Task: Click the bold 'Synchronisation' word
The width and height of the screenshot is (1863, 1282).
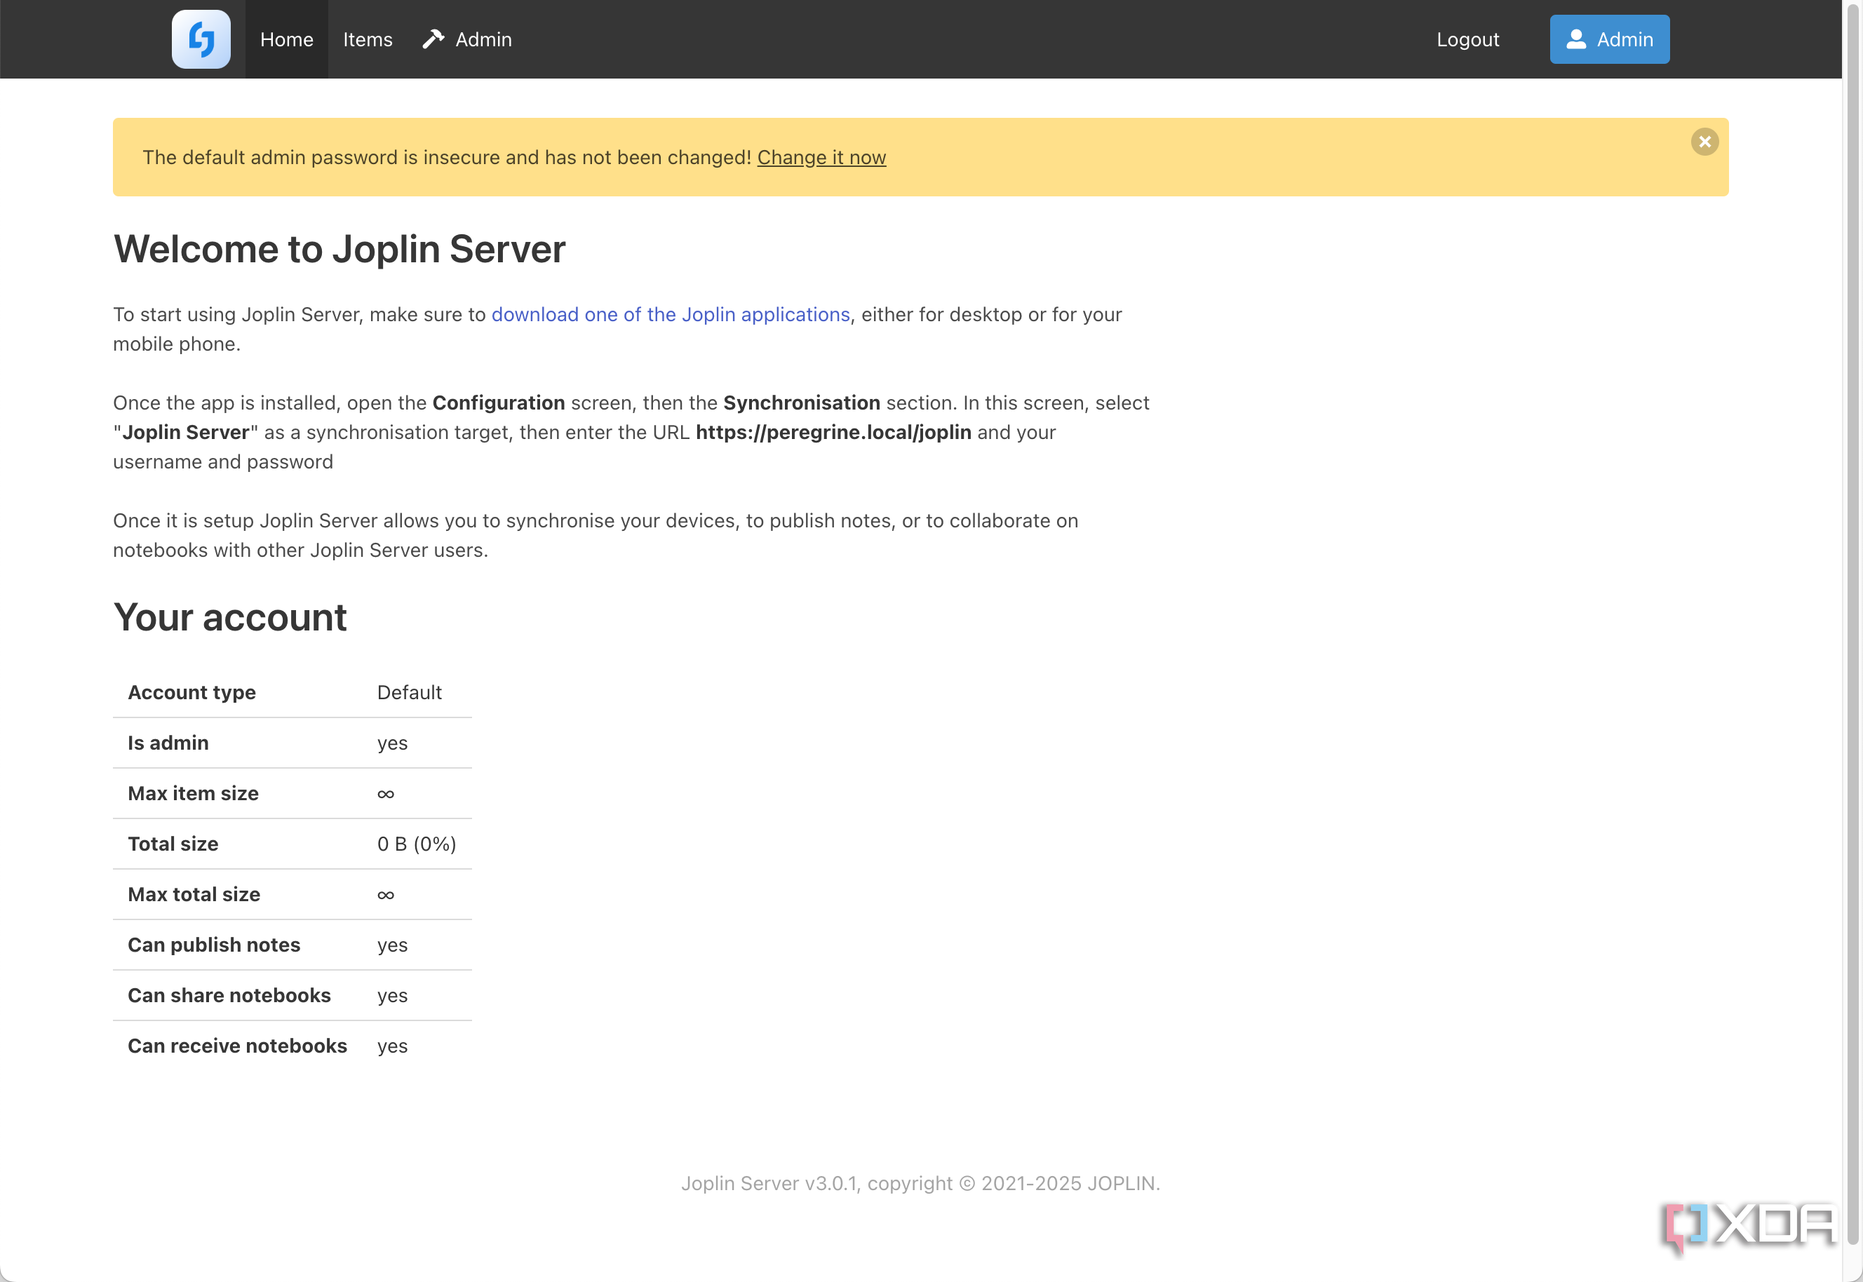Action: pyautogui.click(x=801, y=403)
